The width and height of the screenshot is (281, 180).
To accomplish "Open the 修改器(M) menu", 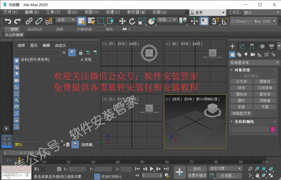I will [x=136, y=12].
